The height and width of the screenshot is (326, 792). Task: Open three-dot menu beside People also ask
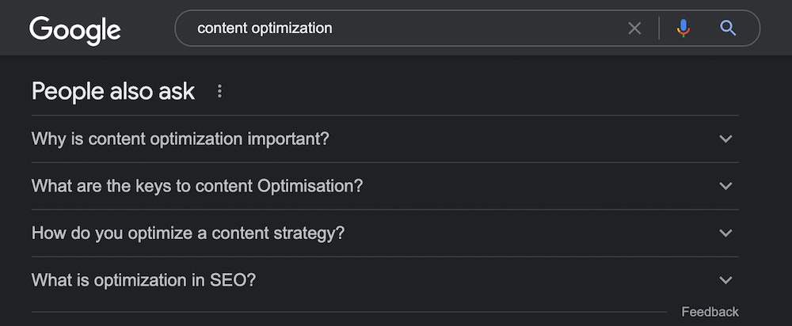[219, 92]
